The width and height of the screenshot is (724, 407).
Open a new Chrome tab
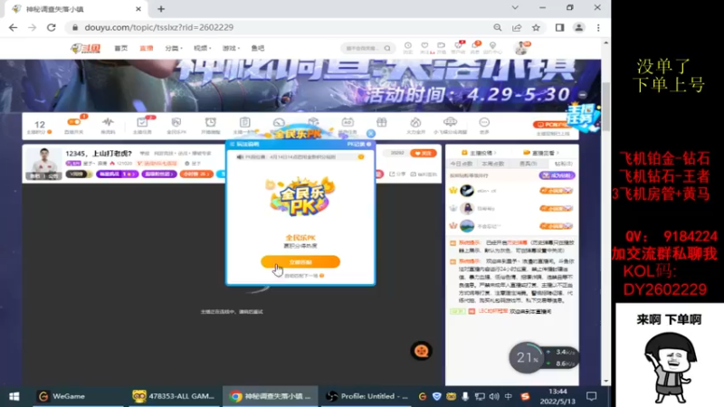click(161, 9)
